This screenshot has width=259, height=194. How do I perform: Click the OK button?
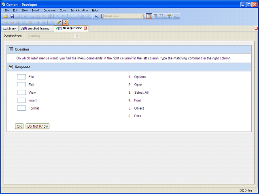coord(19,126)
